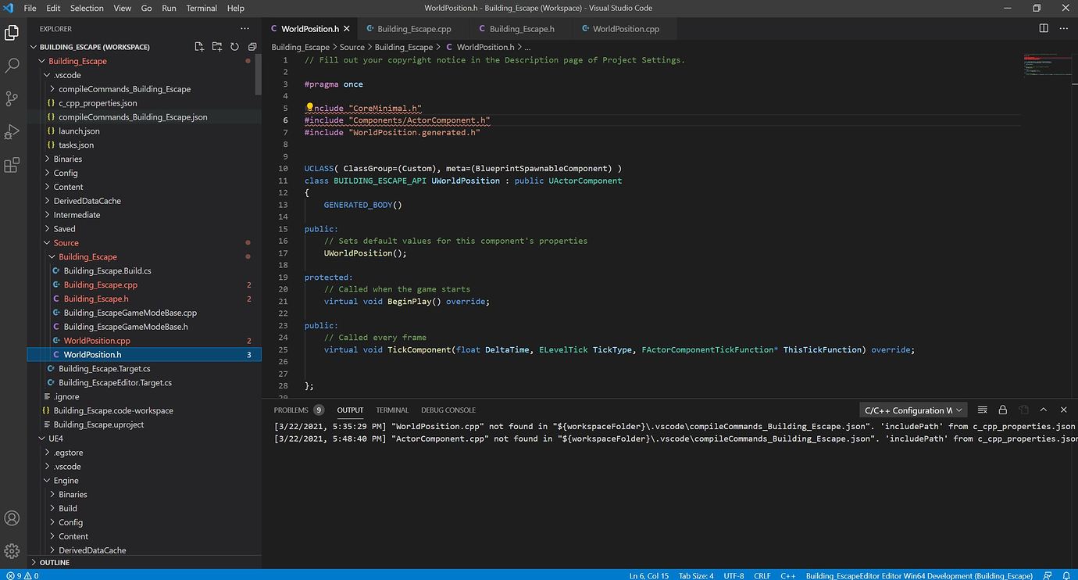This screenshot has width=1078, height=580.
Task: Open the Terminal menu
Action: [201, 8]
